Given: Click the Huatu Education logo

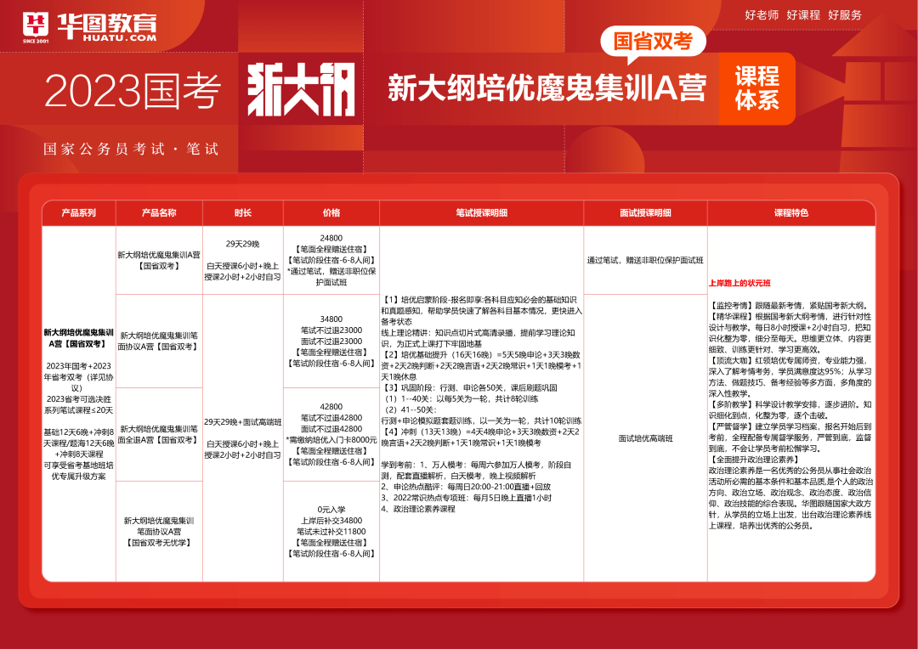Looking at the screenshot, I should [x=89, y=26].
